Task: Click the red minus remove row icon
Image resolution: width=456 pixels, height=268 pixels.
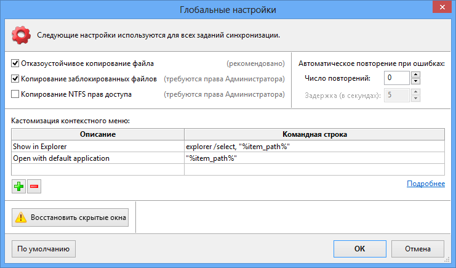Action: click(34, 187)
